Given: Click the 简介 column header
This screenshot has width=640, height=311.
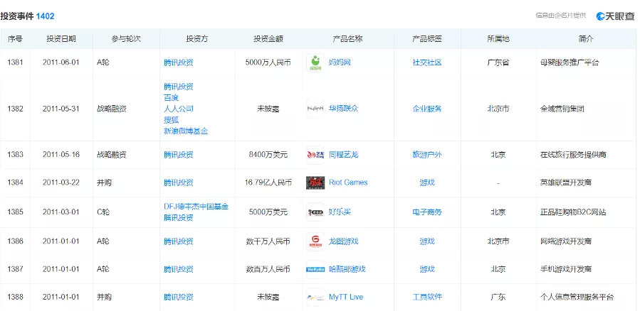Looking at the screenshot, I should [586, 39].
